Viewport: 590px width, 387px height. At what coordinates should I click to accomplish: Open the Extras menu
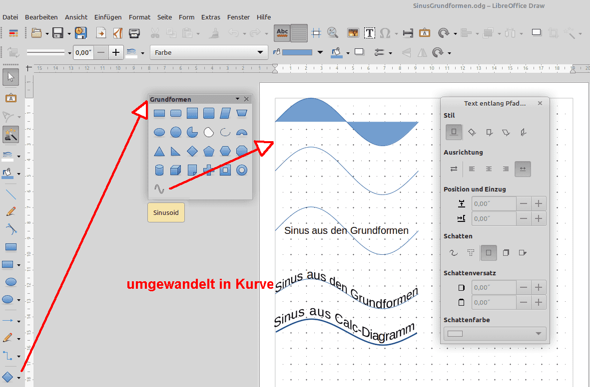pyautogui.click(x=211, y=17)
